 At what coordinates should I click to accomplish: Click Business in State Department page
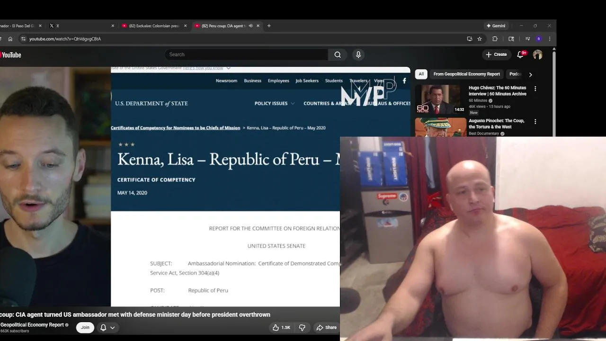click(252, 81)
